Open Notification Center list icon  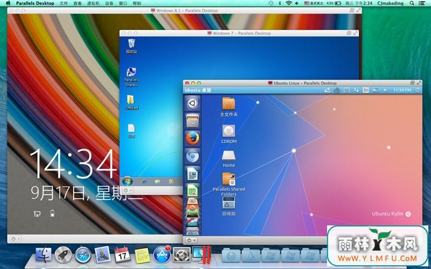click(x=422, y=3)
